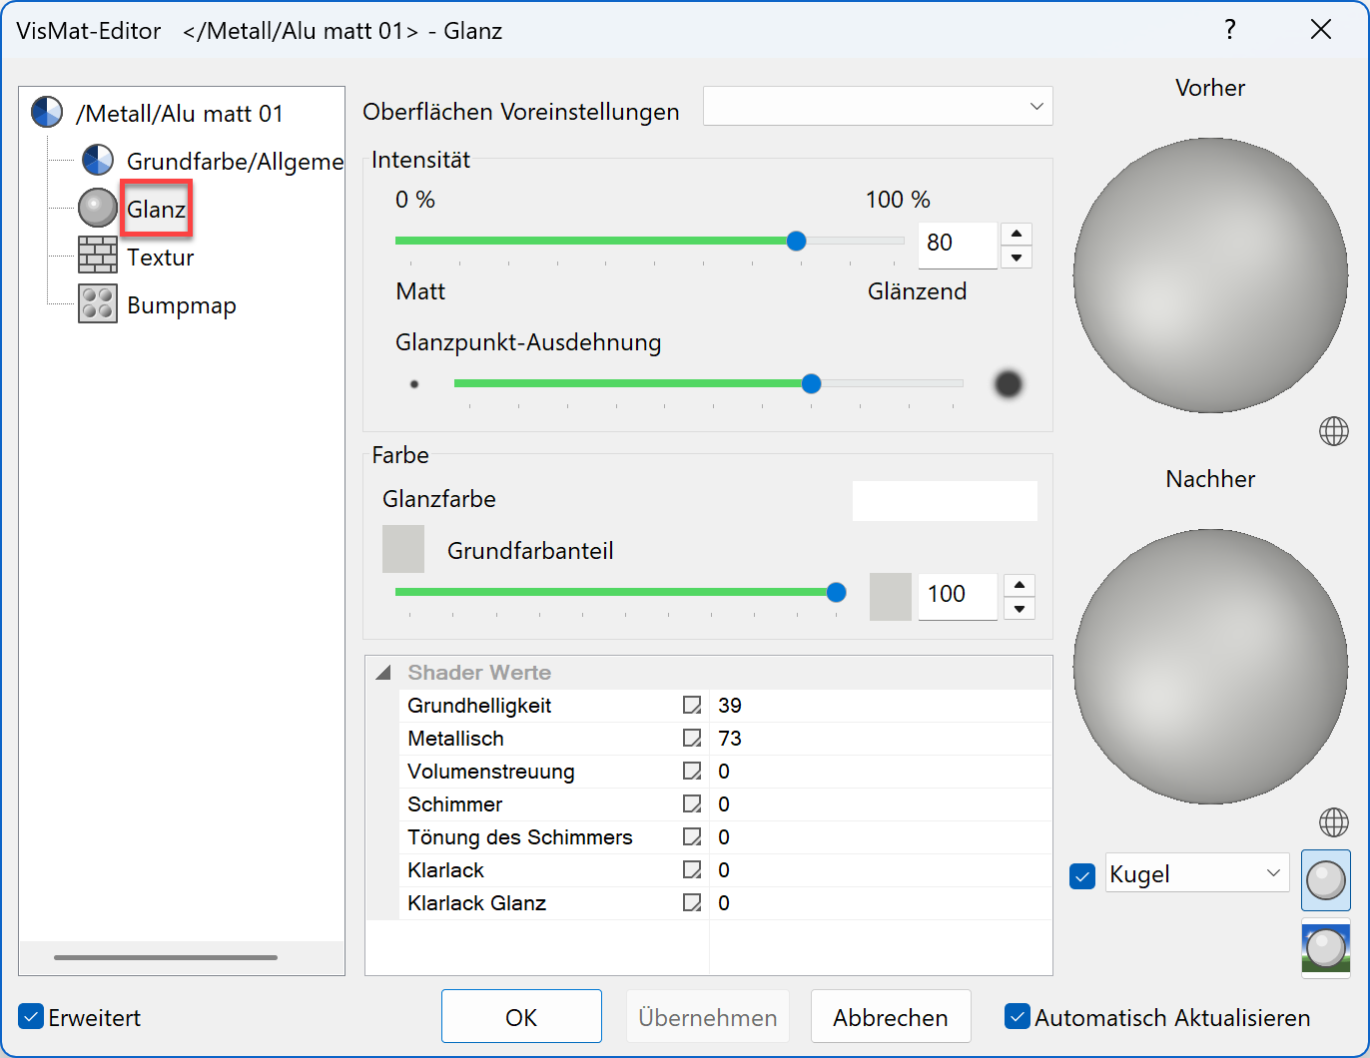Click the Bumpmap icon in tree

pyautogui.click(x=97, y=304)
